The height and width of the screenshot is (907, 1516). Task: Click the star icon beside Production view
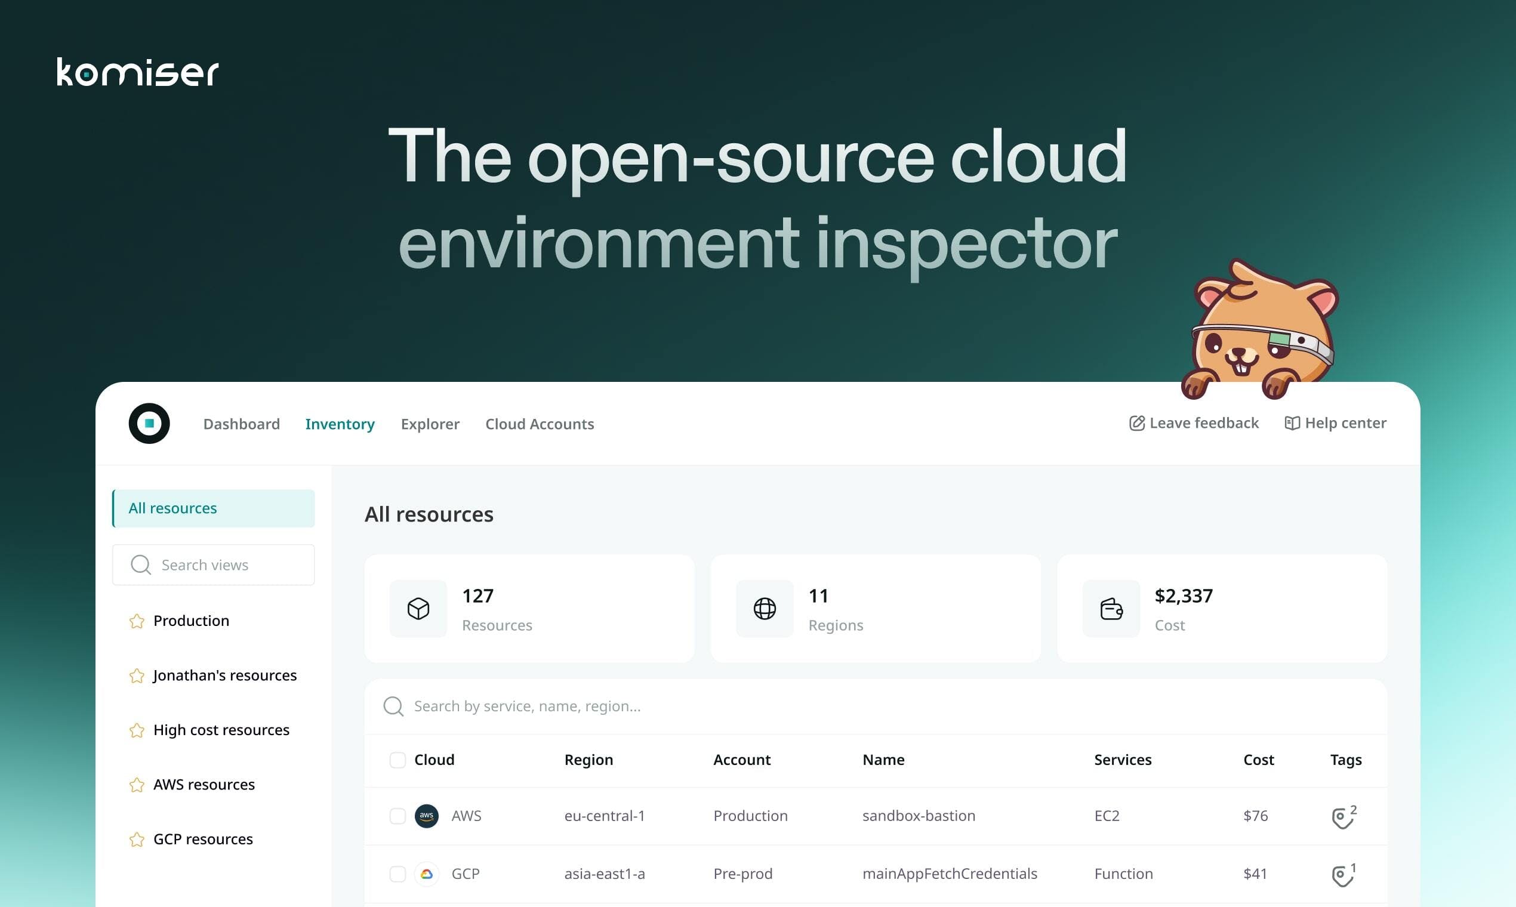click(x=137, y=621)
